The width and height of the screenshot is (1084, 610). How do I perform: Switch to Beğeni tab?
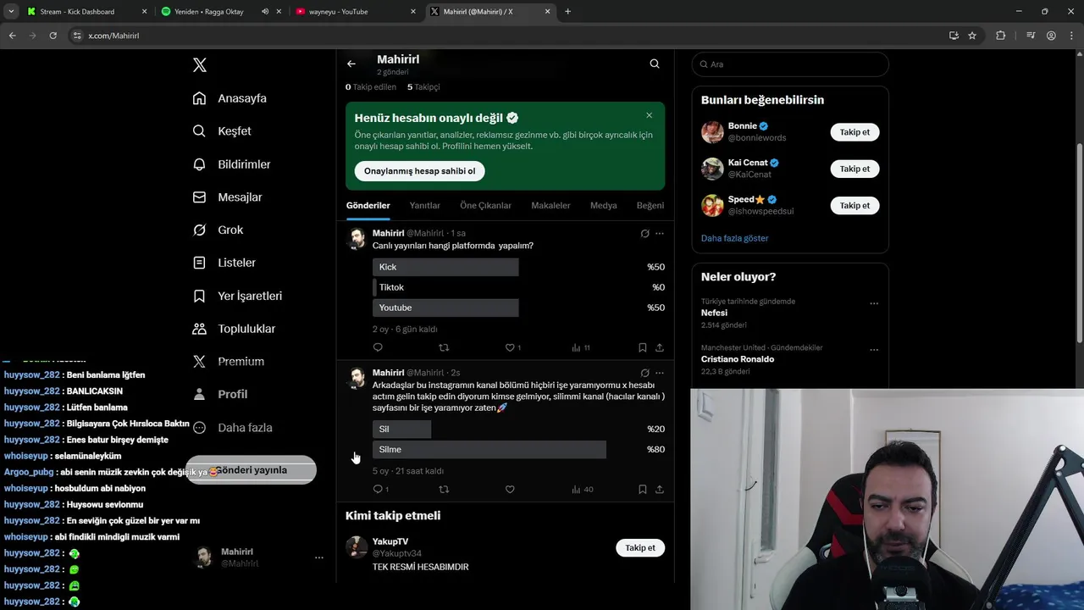[x=650, y=205]
